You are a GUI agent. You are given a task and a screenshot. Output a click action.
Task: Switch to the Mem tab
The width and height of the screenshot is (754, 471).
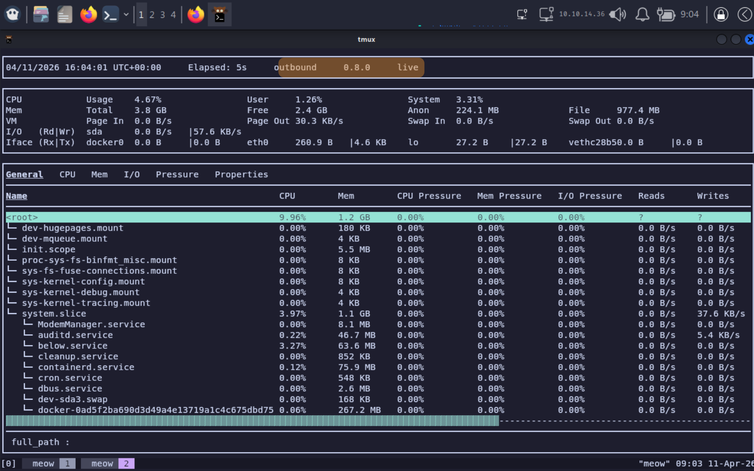click(x=99, y=174)
